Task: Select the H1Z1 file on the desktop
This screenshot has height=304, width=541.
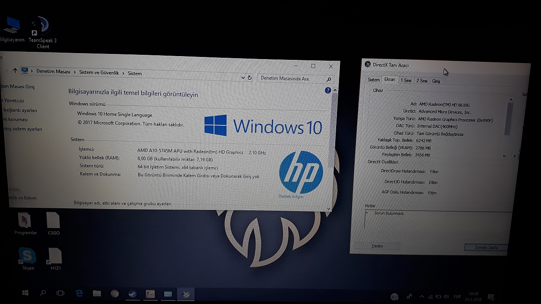Action: coord(55,258)
